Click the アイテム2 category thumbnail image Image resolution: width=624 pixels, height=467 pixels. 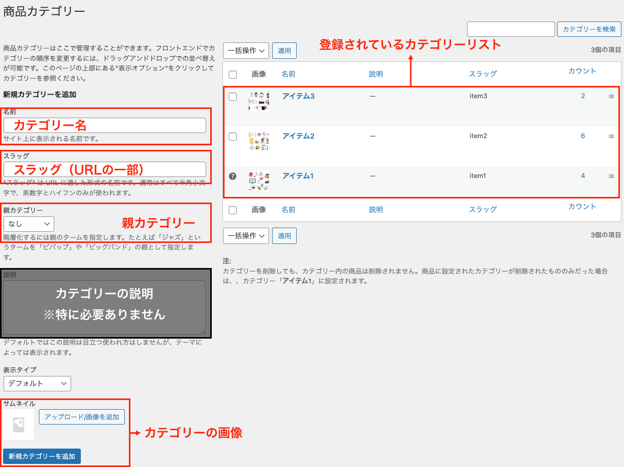(x=259, y=141)
